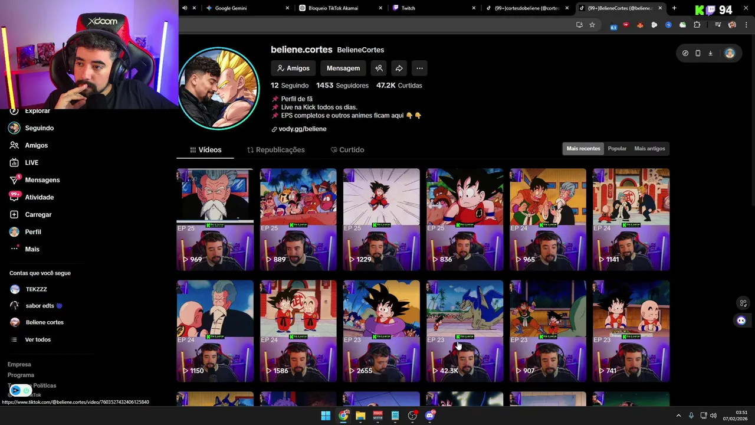Open the 1453 Seguidores followers list
The height and width of the screenshot is (425, 755).
point(342,86)
